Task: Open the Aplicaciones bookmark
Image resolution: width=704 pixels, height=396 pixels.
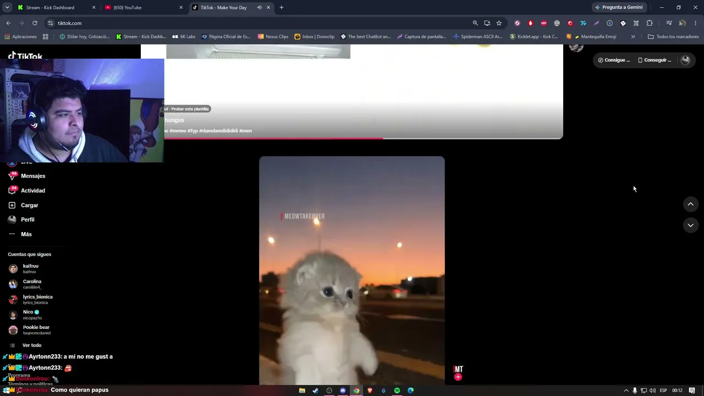Action: tap(20, 37)
